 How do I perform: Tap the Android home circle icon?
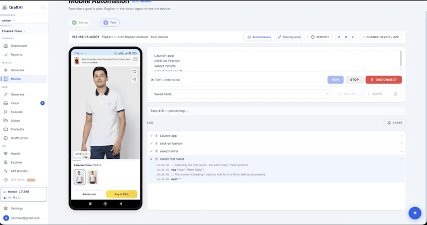[x=106, y=204]
